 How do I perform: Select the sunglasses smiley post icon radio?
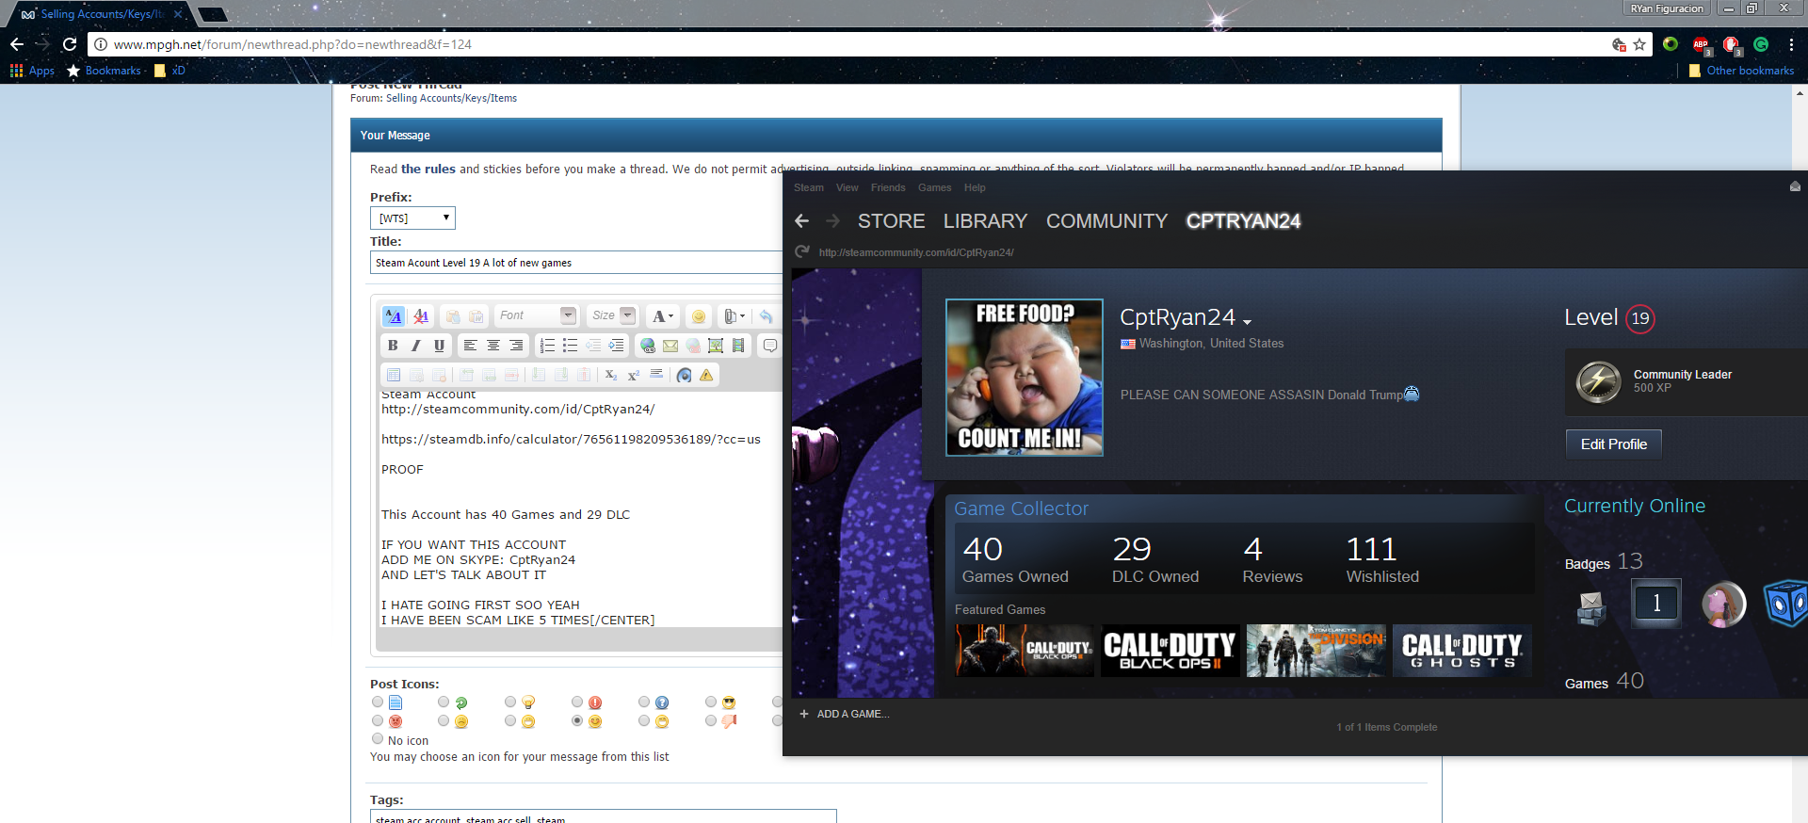point(711,702)
